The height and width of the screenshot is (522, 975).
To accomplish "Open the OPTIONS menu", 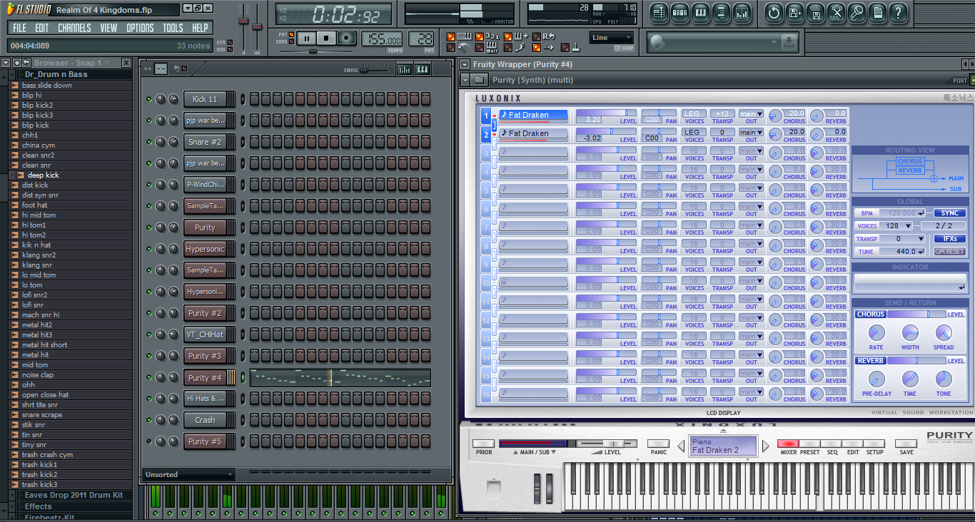I will point(140,28).
